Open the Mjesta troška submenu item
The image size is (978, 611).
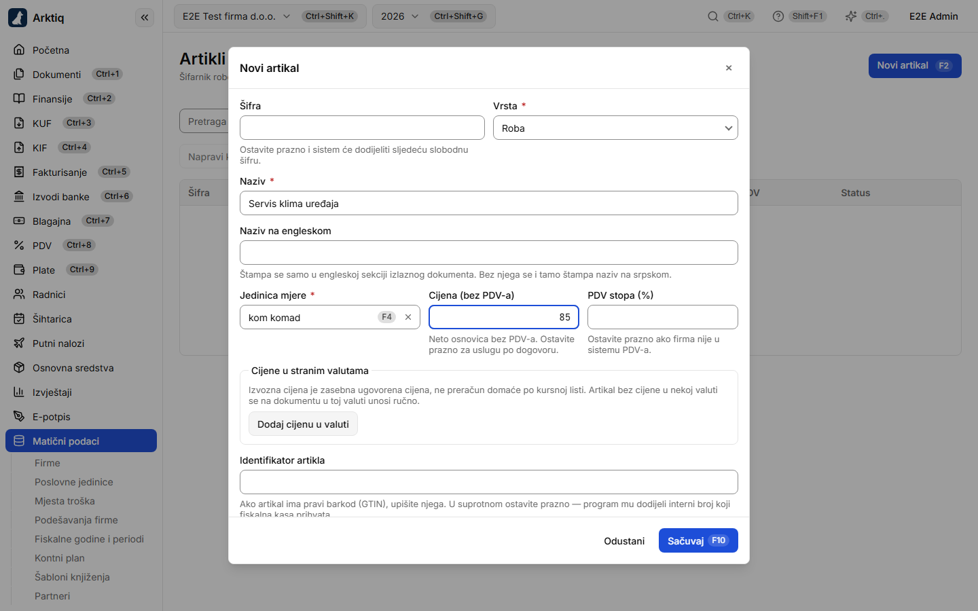(65, 501)
